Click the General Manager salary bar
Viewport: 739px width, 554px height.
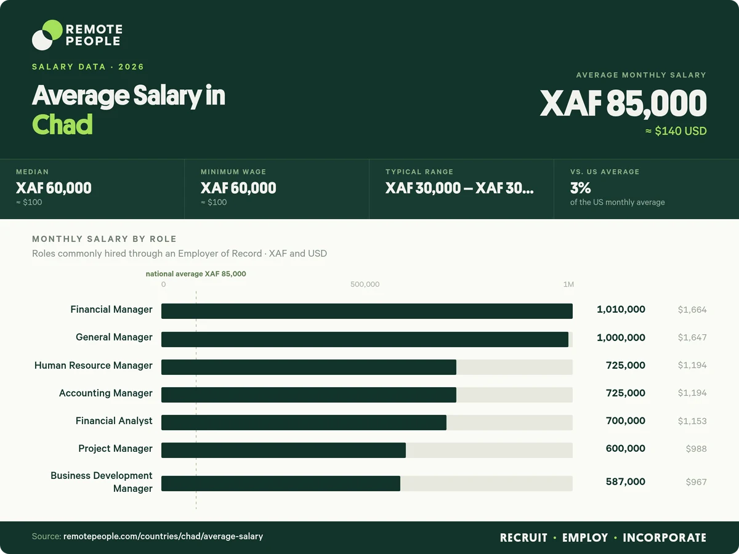[x=365, y=339]
